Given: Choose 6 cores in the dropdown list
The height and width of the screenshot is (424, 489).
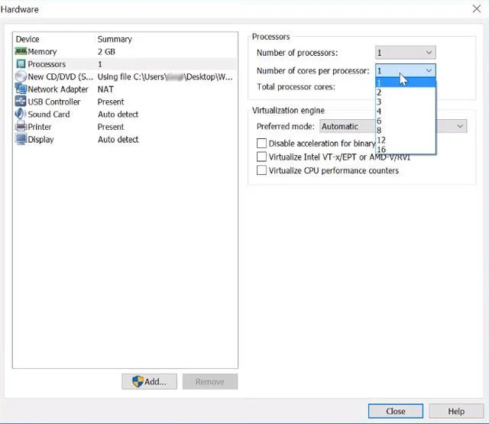Looking at the screenshot, I should pos(406,121).
